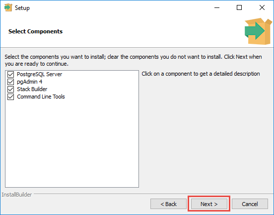Viewport: 274px width, 215px height.
Task: Maximize the Setup window
Action: click(239, 7)
